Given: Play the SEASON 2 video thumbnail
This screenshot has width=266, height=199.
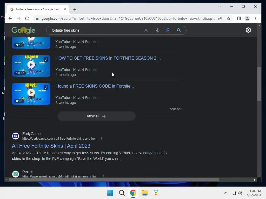Looking at the screenshot, I should (x=31, y=66).
